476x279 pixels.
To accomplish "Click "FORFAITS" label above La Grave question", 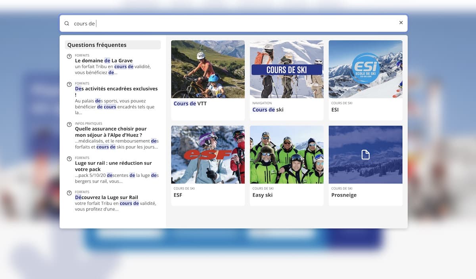I will (82, 55).
